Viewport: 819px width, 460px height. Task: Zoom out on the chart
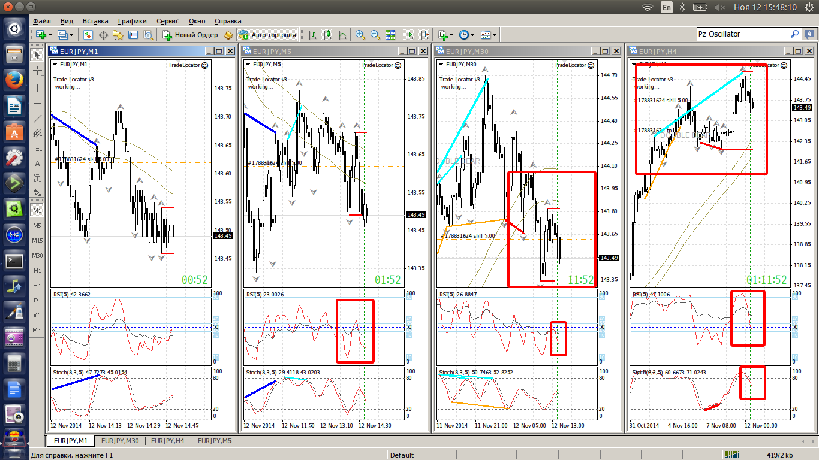point(375,35)
